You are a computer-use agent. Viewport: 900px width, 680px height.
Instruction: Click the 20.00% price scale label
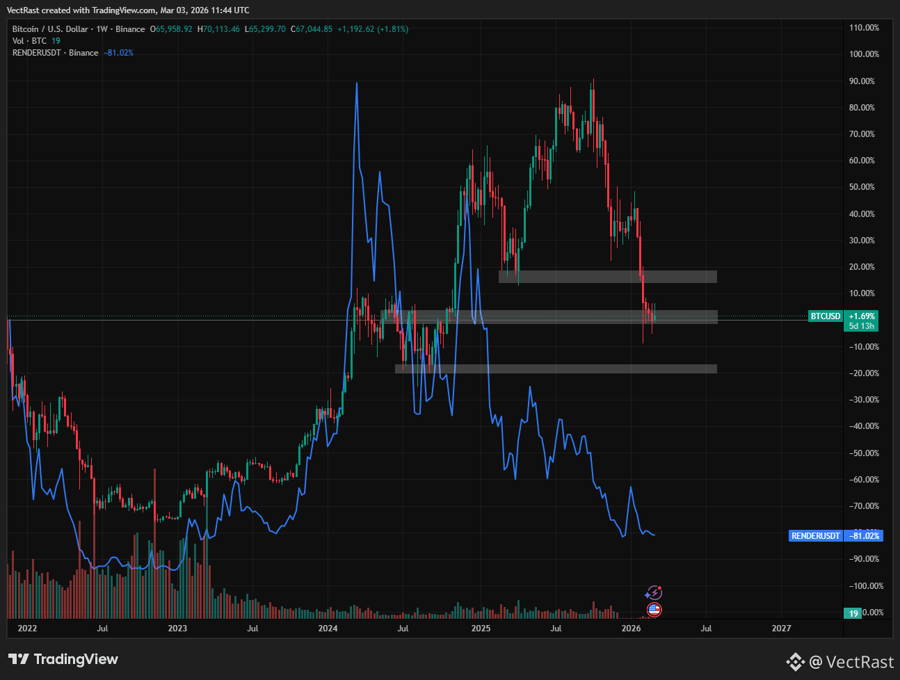862,267
